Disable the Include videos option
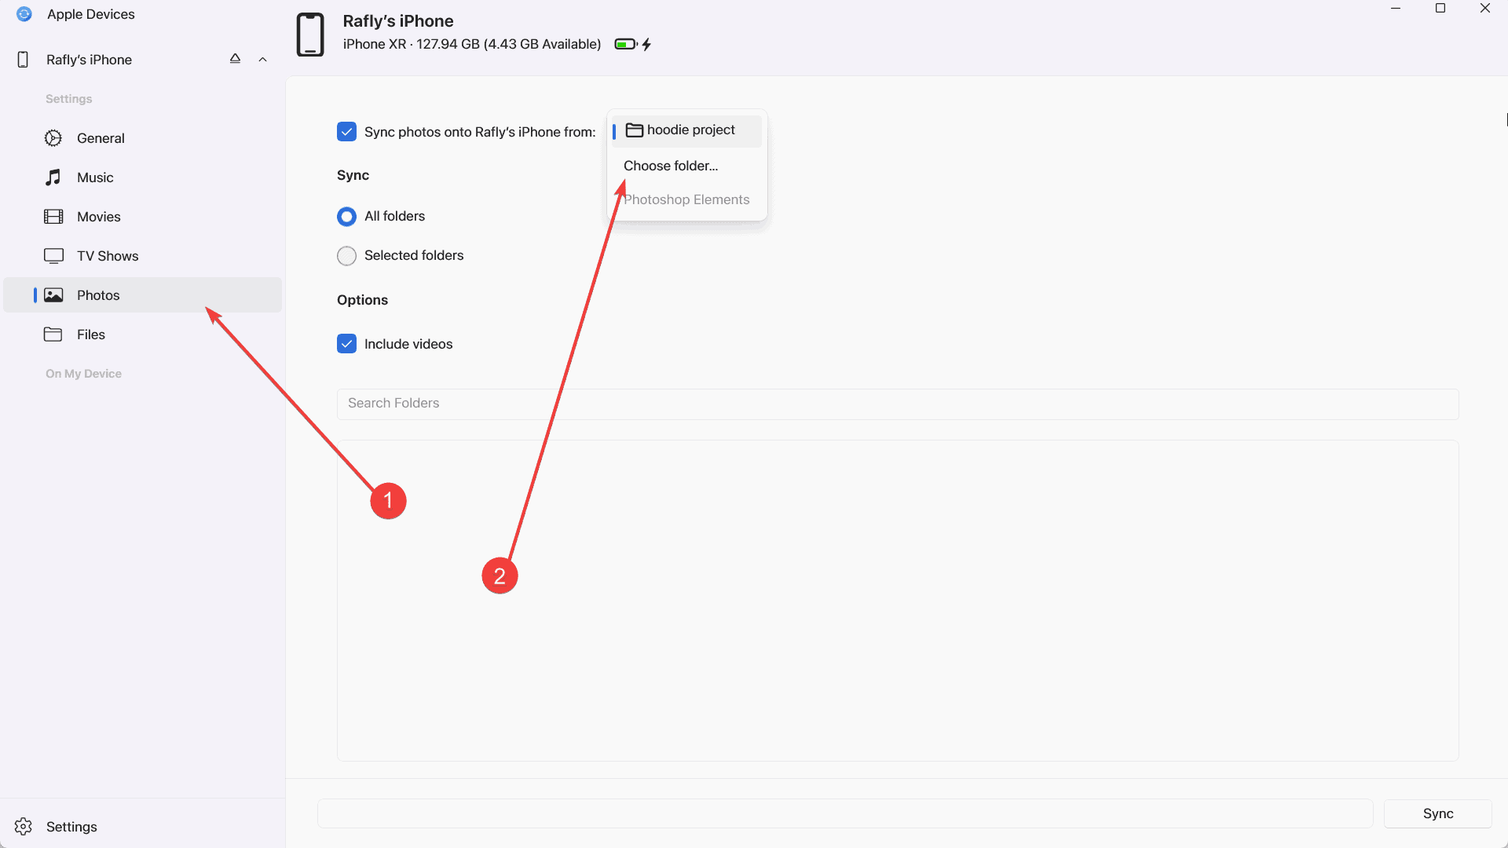Image resolution: width=1508 pixels, height=848 pixels. point(346,343)
